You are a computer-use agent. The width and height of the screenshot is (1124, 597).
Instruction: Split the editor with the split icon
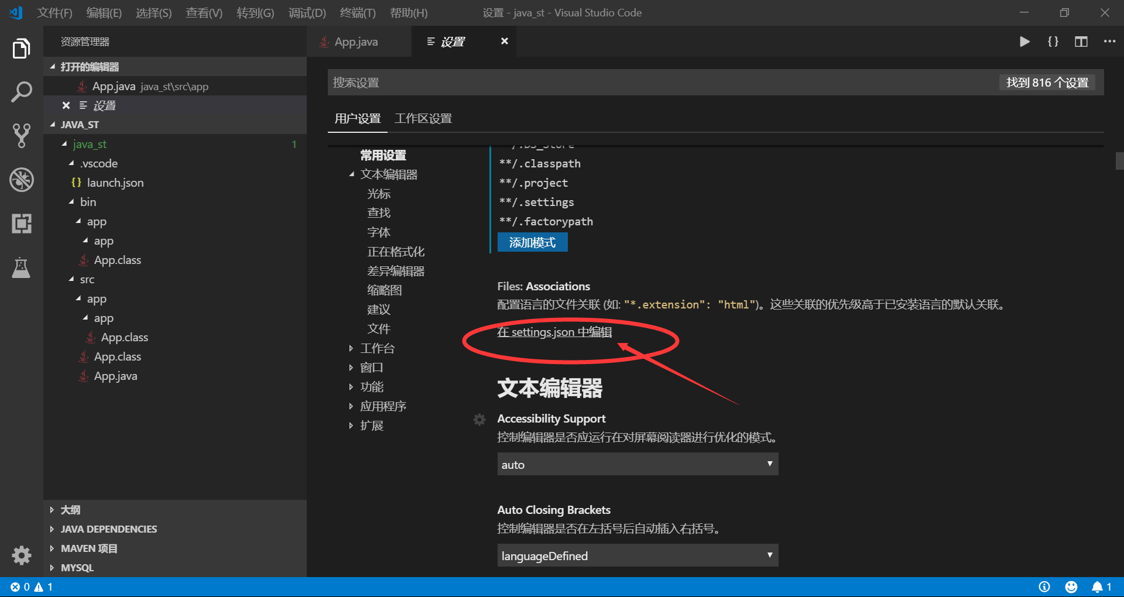[x=1081, y=42]
